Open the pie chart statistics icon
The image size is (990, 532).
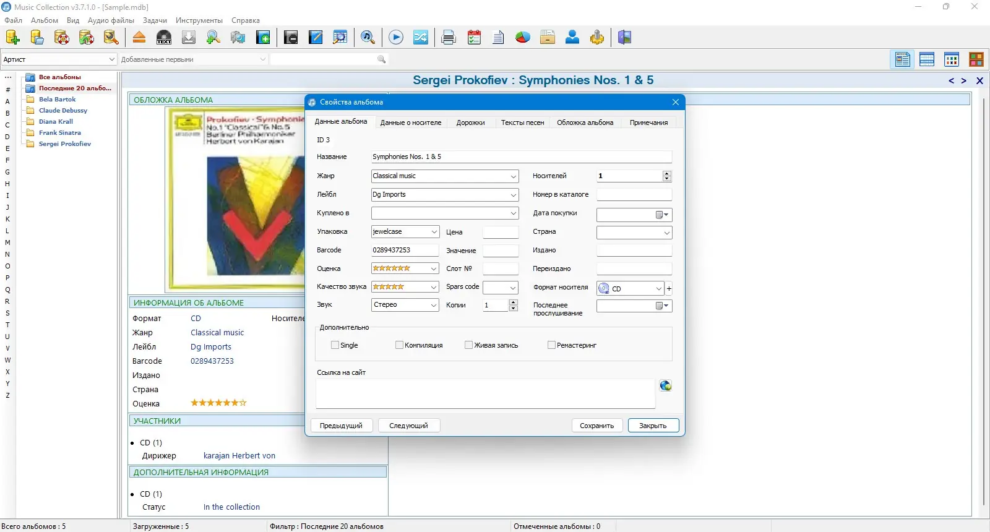(523, 37)
